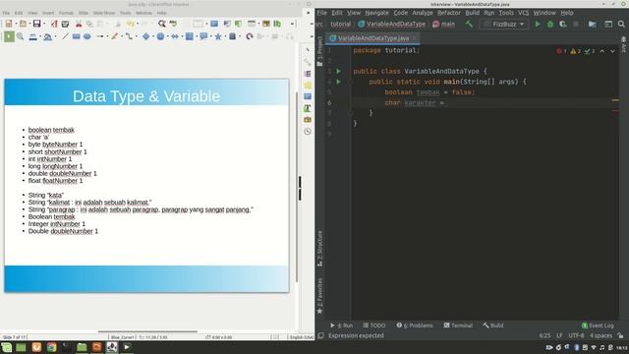Open the Firefox icon in the taskbar
This screenshot has width=629, height=354.
[36, 347]
